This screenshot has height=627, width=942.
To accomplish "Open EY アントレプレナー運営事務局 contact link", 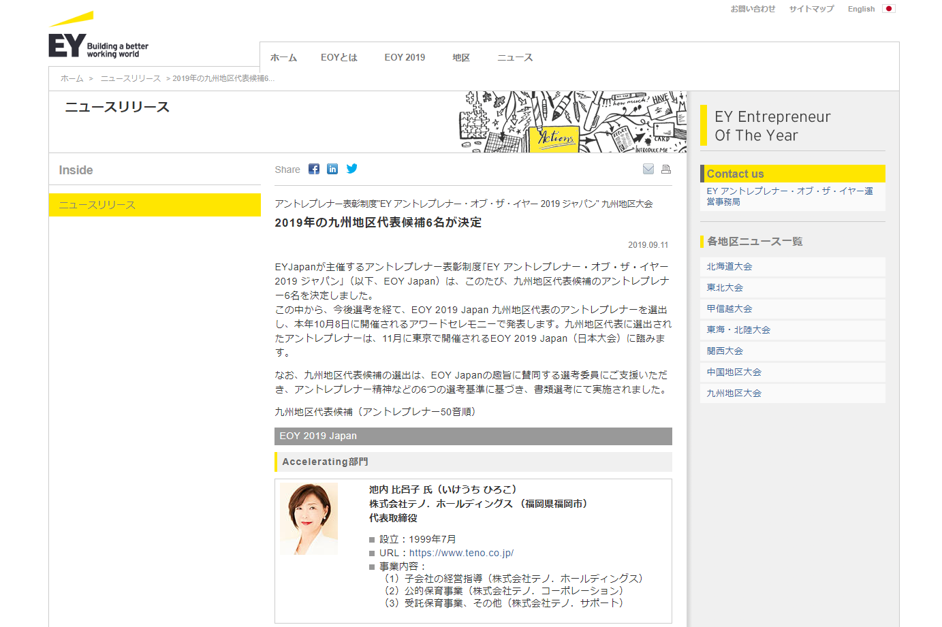I will 789,196.
